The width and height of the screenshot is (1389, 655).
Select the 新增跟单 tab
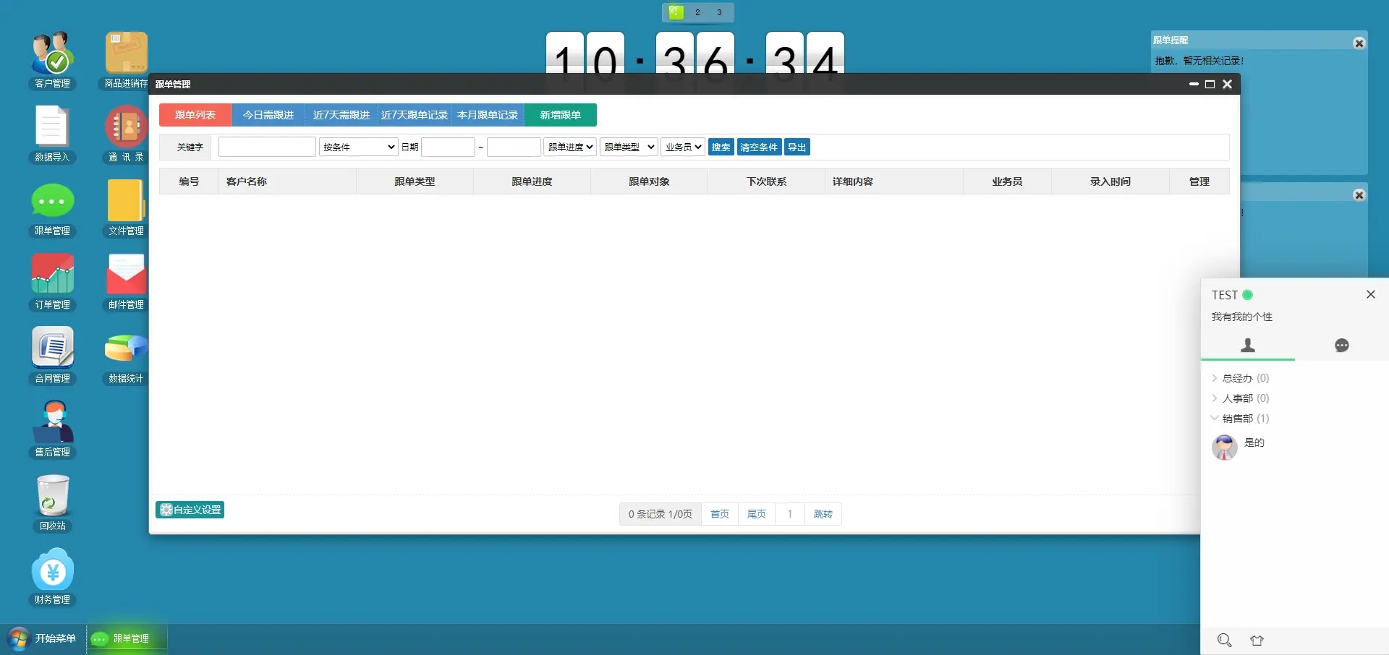[x=560, y=115]
